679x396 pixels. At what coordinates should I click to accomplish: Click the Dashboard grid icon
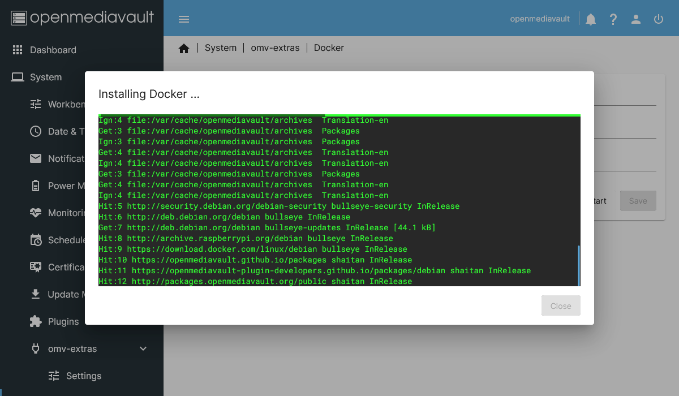coord(18,50)
